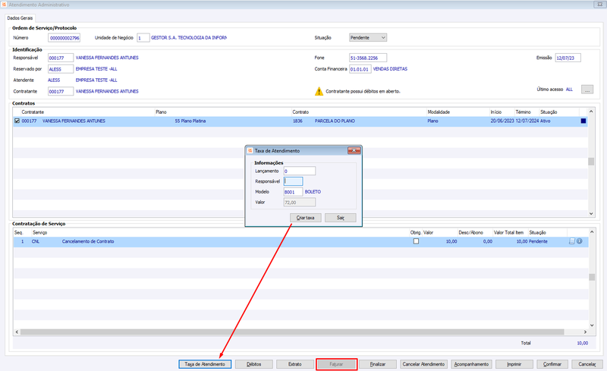
Task: Click the Unidade de Negócio code field
Action: 143,38
